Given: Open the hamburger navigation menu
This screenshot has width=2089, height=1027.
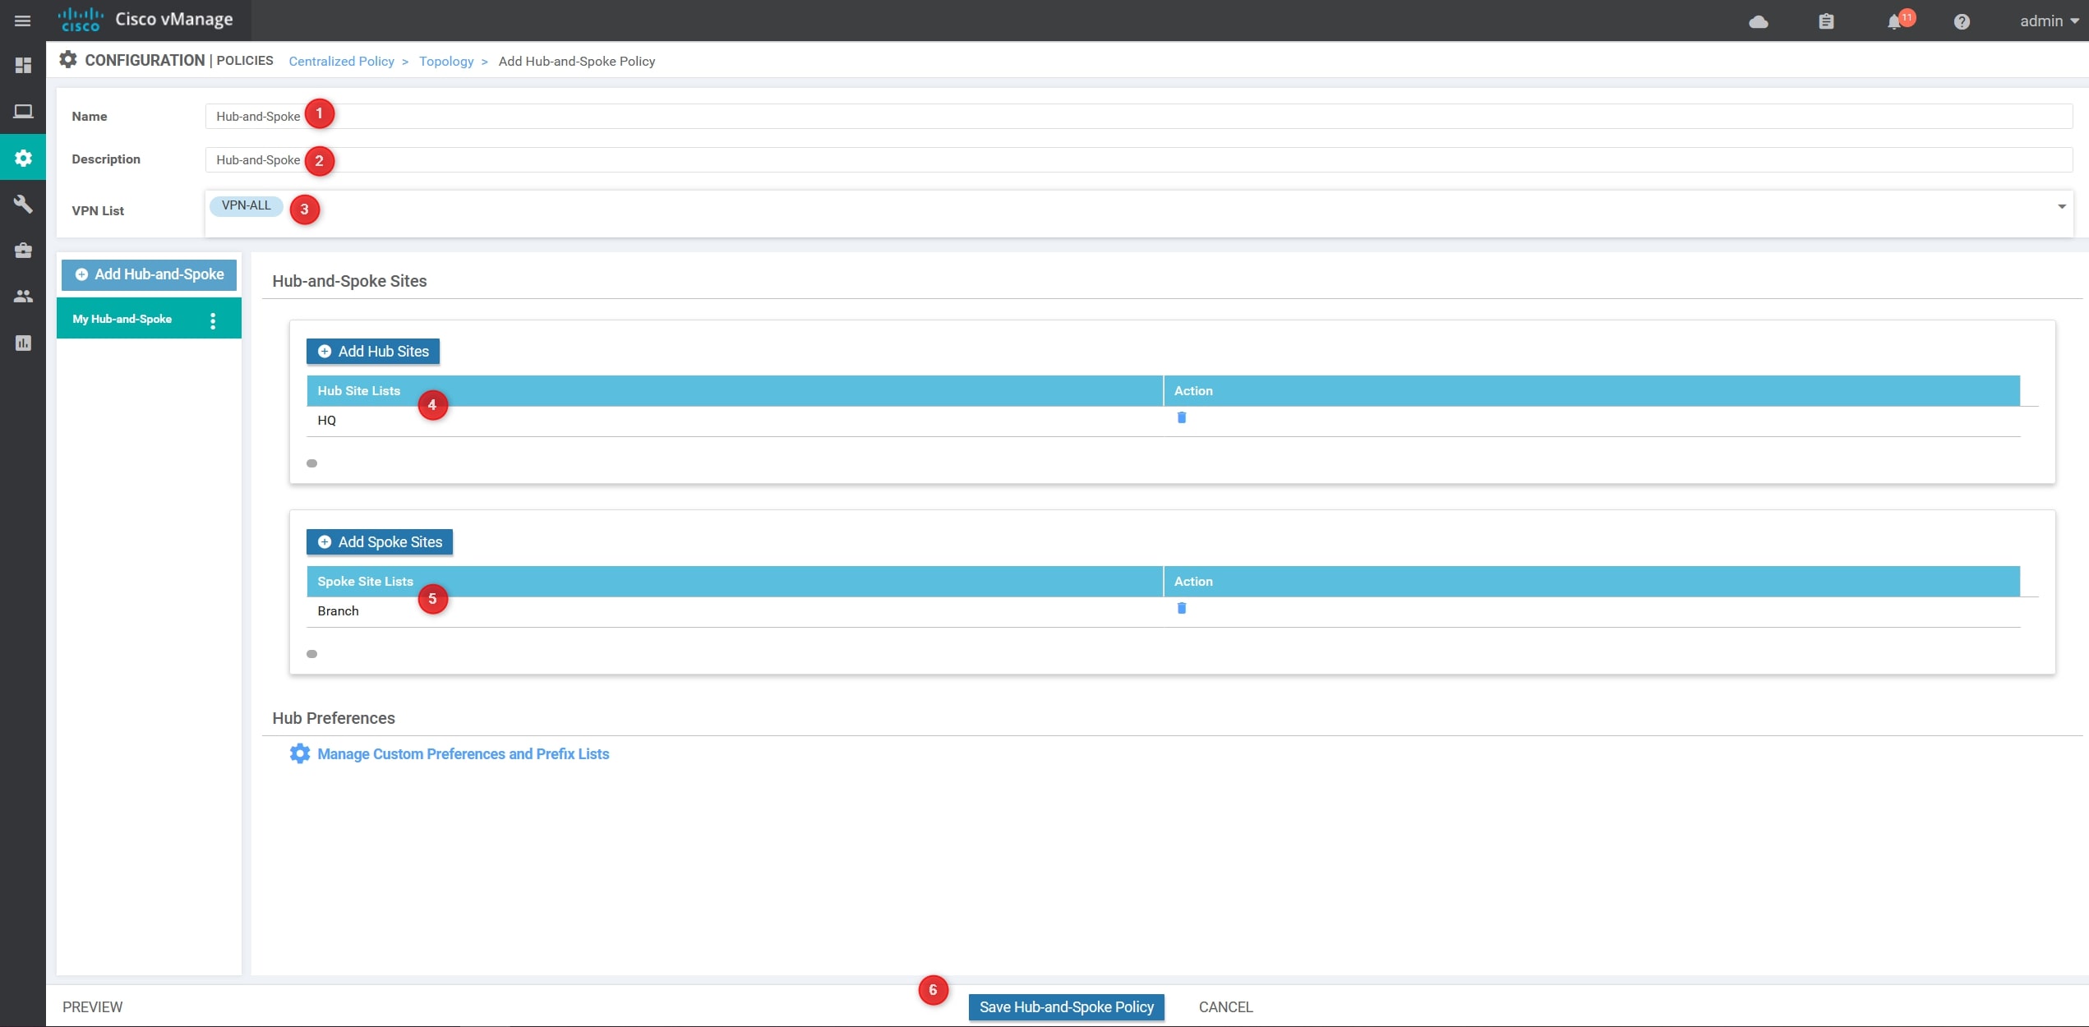Looking at the screenshot, I should pos(23,21).
